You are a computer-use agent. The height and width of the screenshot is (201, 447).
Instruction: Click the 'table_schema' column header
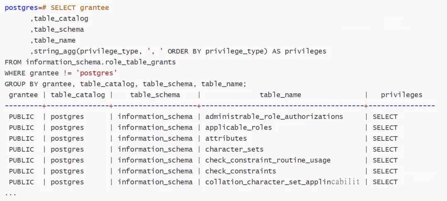(x=155, y=95)
